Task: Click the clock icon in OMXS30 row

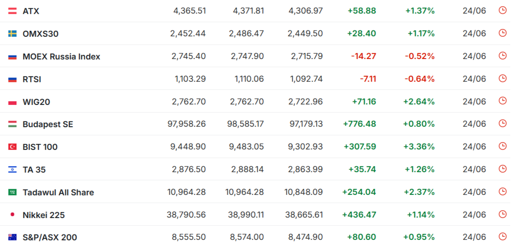Action: click(502, 33)
